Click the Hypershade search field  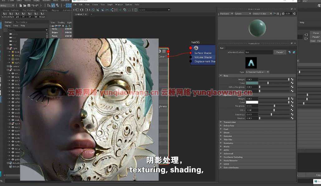click(x=154, y=10)
